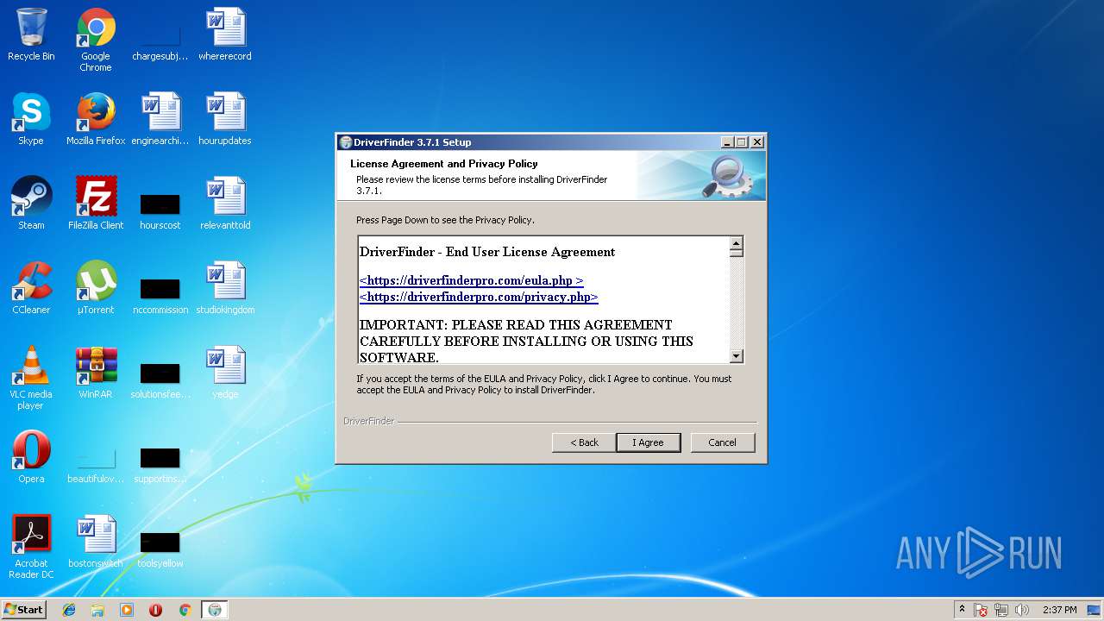Select hourscost desktop file icon

tap(160, 210)
